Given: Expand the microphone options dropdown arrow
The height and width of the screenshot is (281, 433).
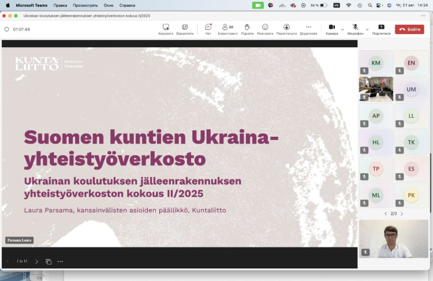Looking at the screenshot, I should [x=367, y=29].
